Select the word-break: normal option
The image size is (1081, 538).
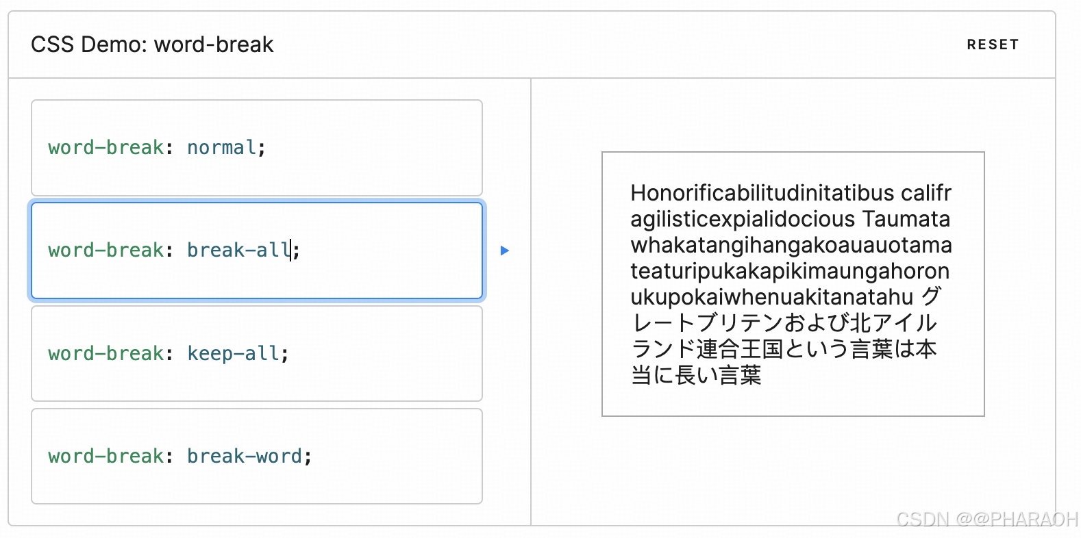coord(256,148)
